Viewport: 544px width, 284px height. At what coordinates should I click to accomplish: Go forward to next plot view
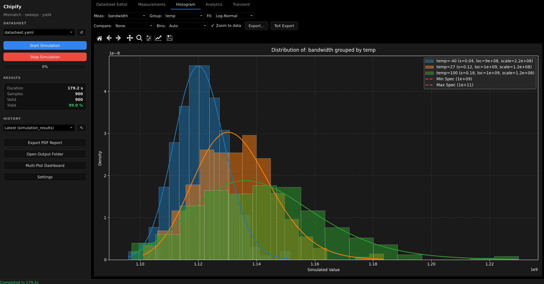click(118, 38)
